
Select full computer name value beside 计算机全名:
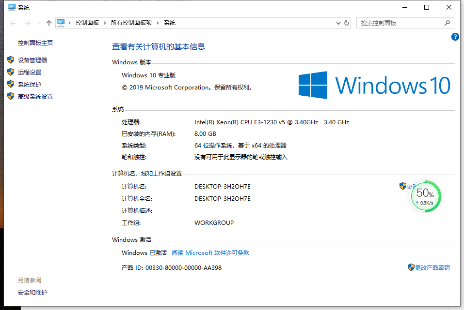pyautogui.click(x=222, y=199)
